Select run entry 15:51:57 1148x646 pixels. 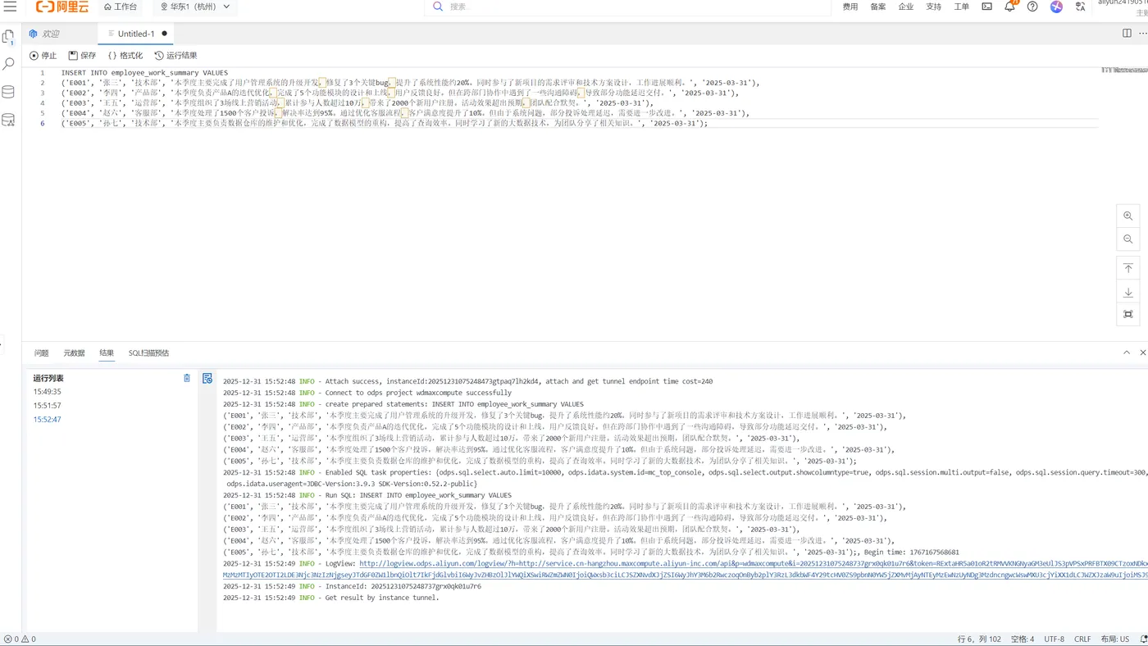pos(48,406)
